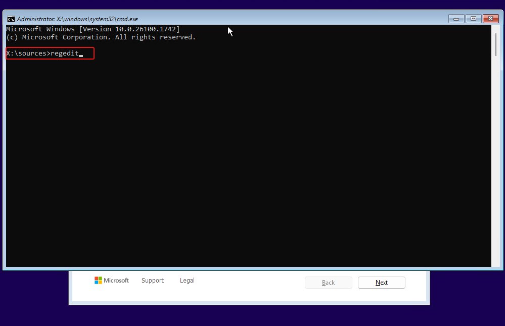Click the 'Microsoft Windows [Version 10.0.26100.1742]' line
The image size is (505, 326).
pos(93,29)
